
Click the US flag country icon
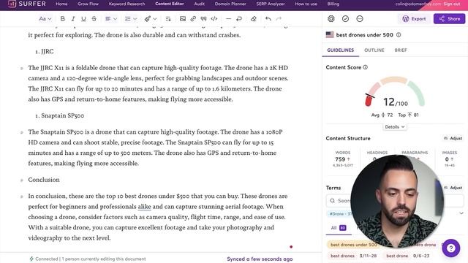(330, 35)
